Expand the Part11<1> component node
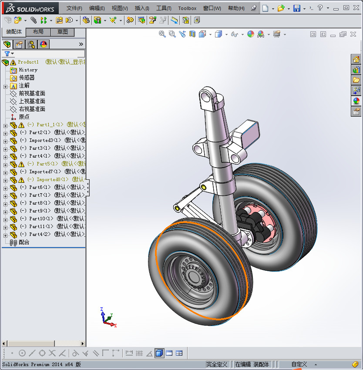363x370 pixels. pyautogui.click(x=5, y=228)
